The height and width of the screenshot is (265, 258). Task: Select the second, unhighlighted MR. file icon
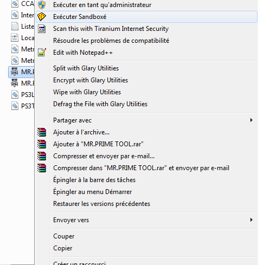pos(15,83)
